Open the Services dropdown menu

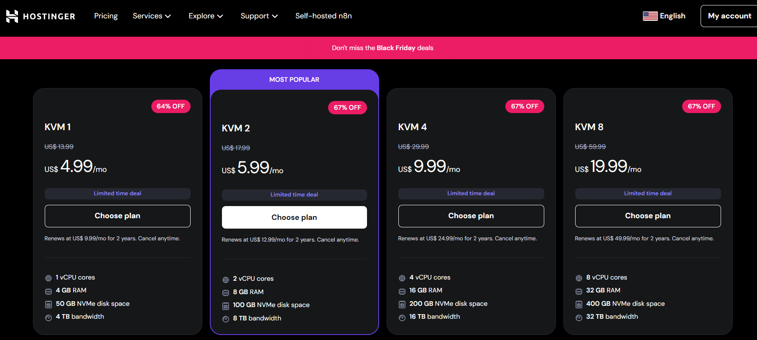[151, 16]
